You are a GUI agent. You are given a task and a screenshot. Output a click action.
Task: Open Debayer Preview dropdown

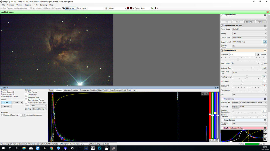point(249,46)
